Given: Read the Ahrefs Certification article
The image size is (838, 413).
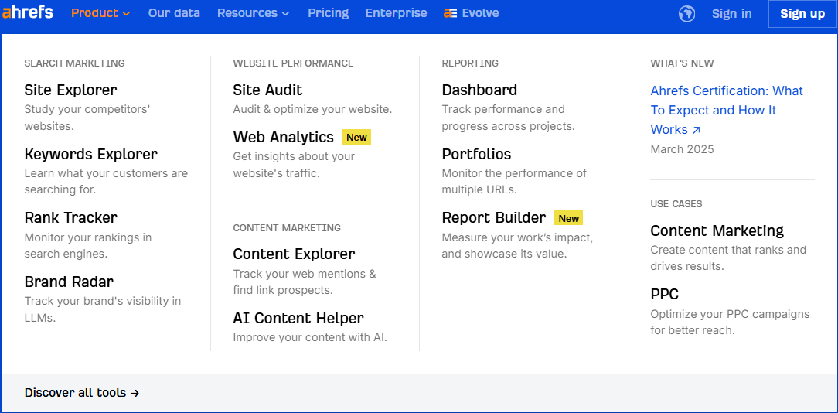Looking at the screenshot, I should click(727, 110).
